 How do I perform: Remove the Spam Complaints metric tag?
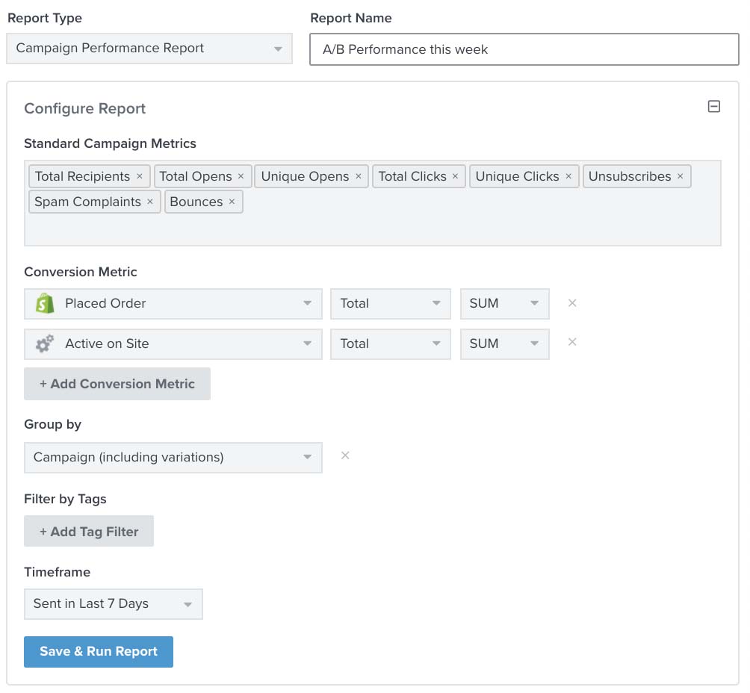(149, 202)
